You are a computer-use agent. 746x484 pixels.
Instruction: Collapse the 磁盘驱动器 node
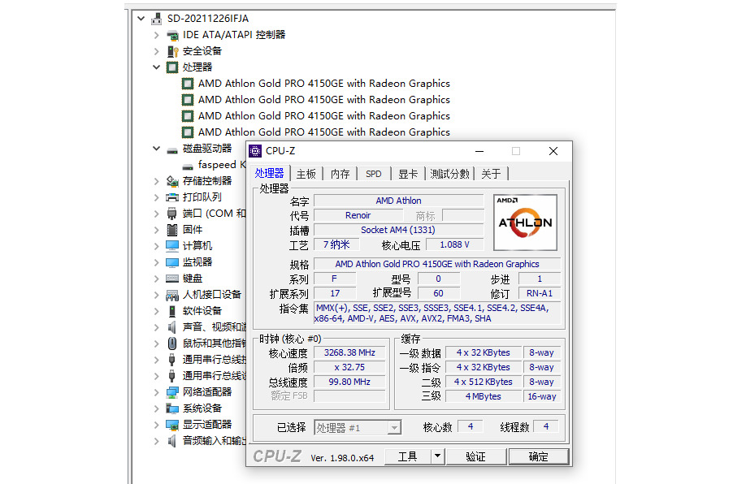click(157, 149)
